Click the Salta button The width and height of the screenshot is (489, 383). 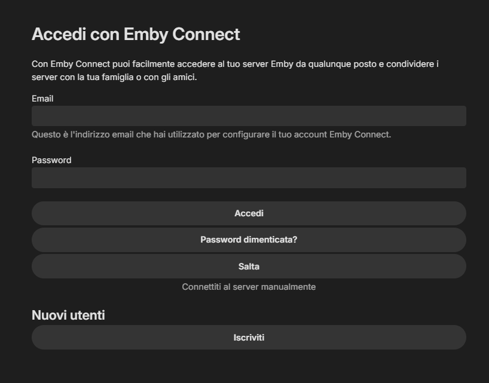click(x=249, y=266)
